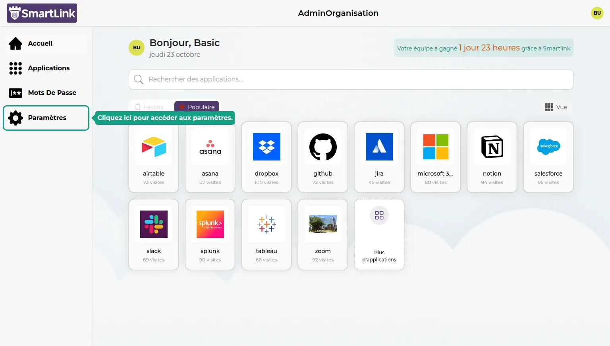Open Mots De Passe in sidebar
The image size is (610, 346).
click(46, 93)
